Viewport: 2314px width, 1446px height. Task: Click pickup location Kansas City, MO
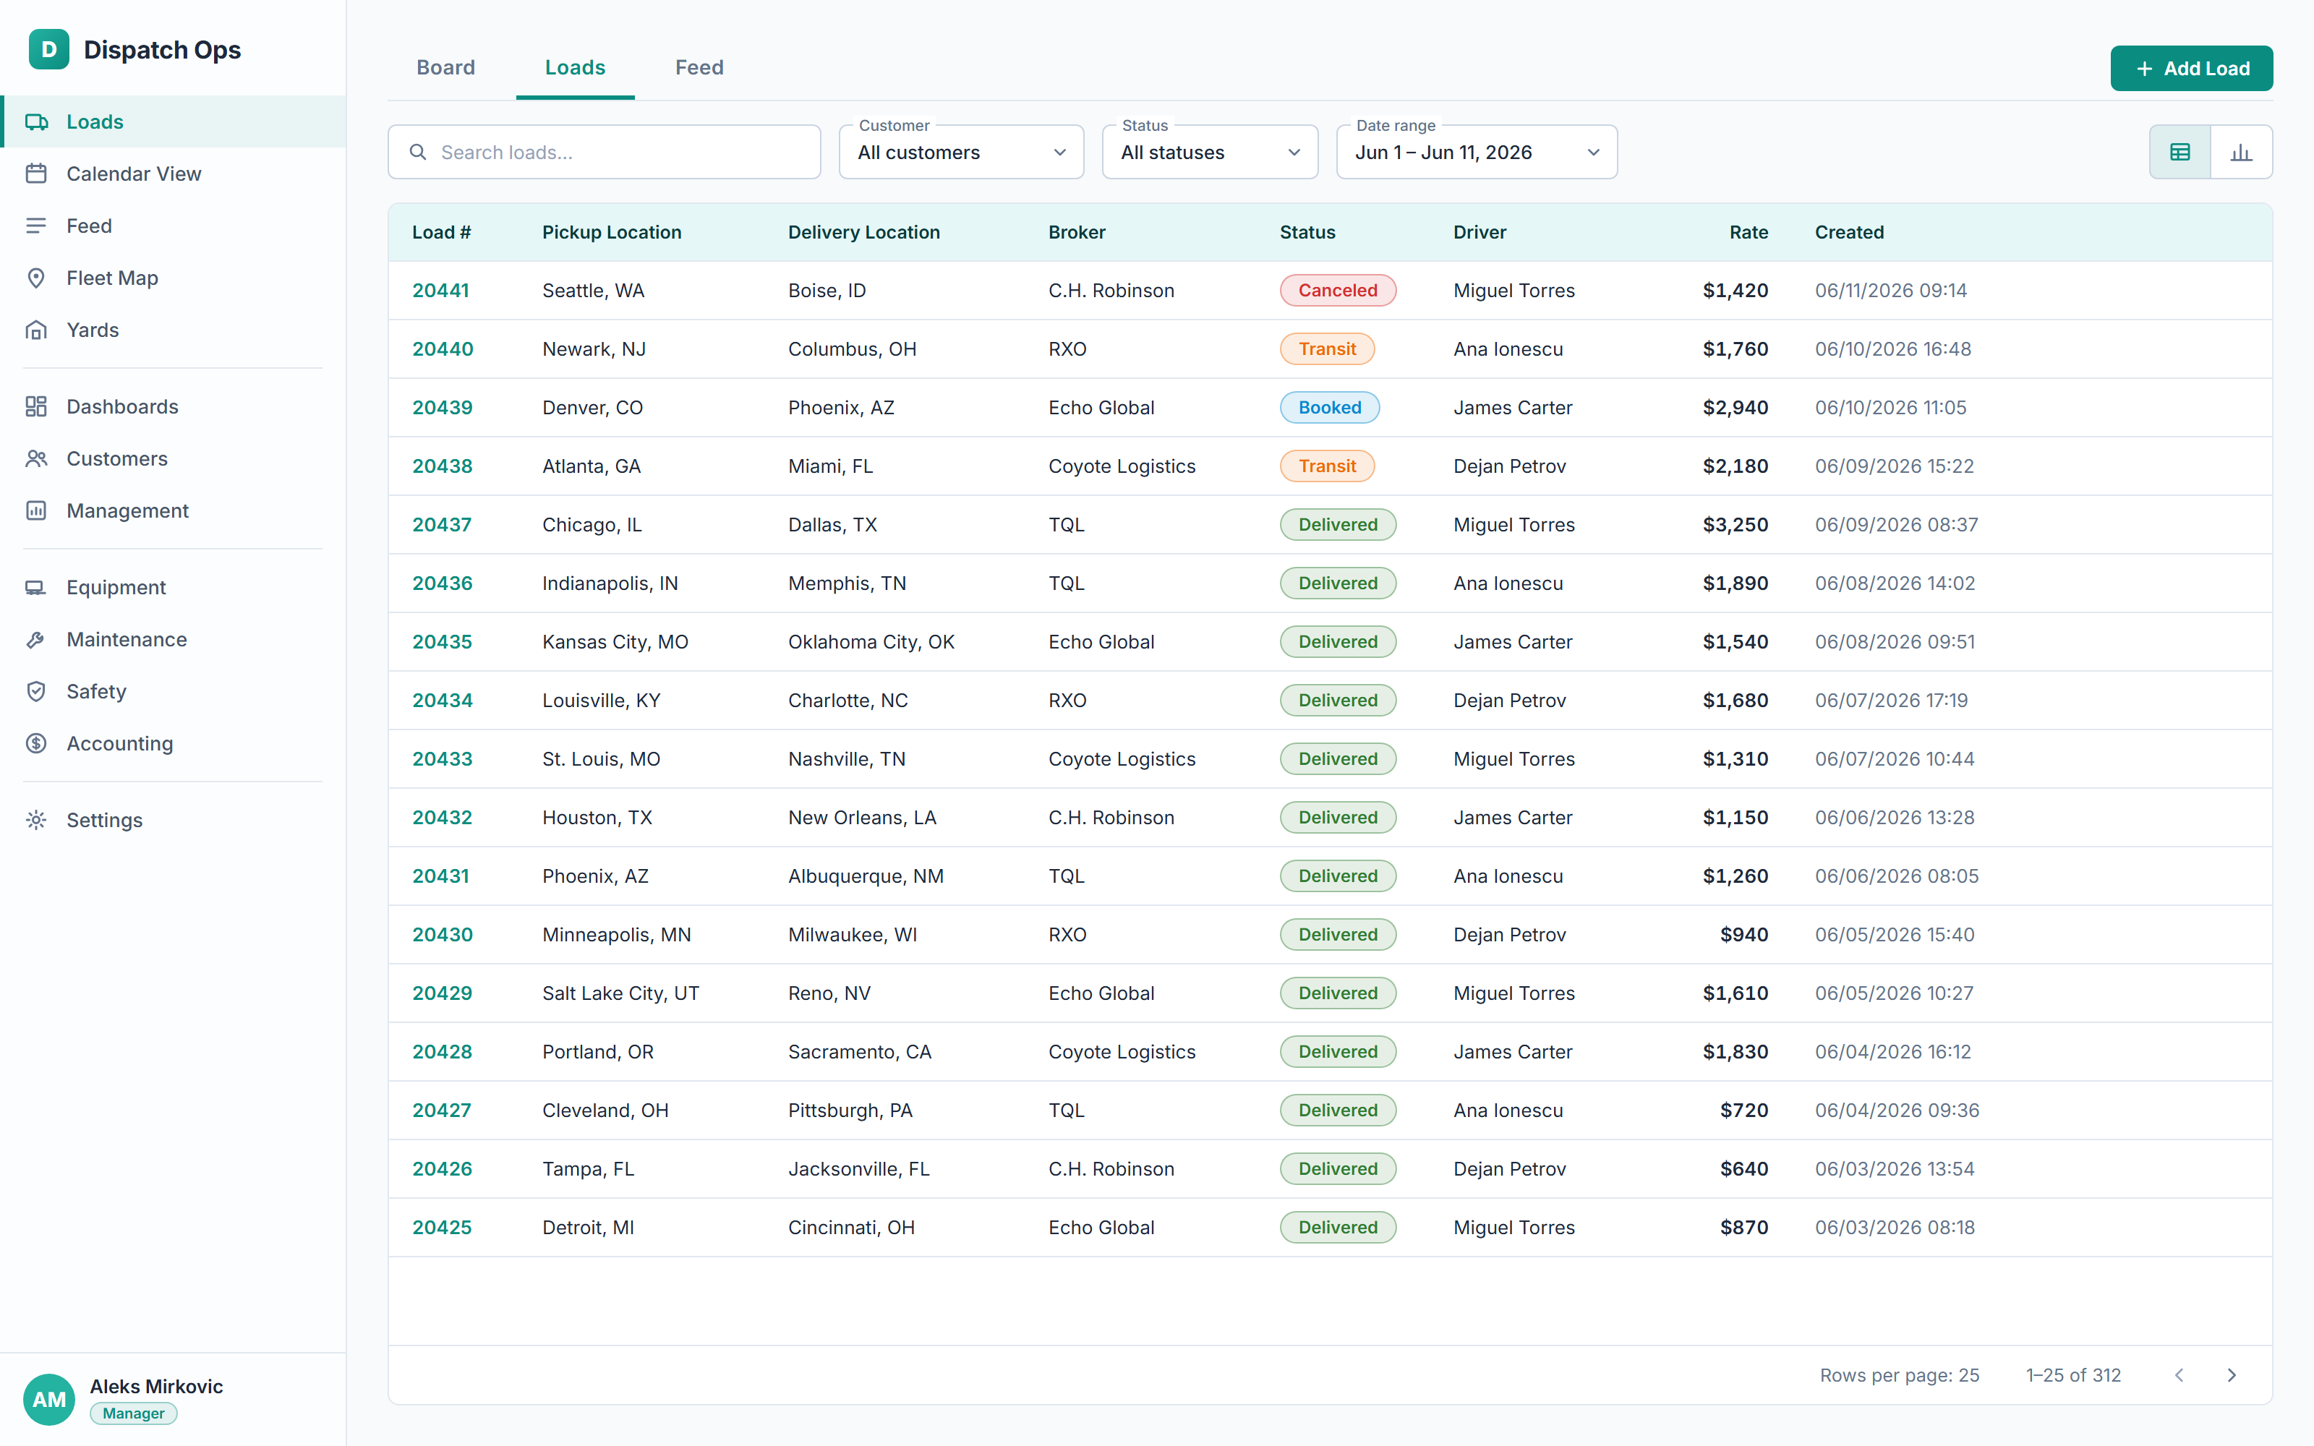point(615,642)
